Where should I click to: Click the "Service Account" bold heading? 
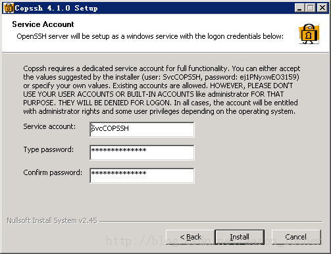[43, 24]
